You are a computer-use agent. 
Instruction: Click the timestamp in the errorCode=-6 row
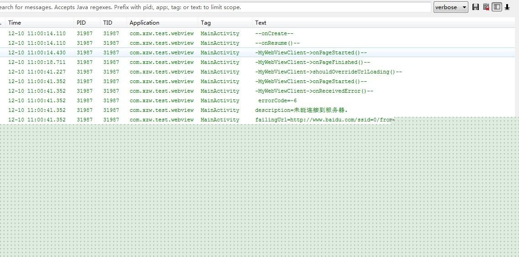point(37,101)
